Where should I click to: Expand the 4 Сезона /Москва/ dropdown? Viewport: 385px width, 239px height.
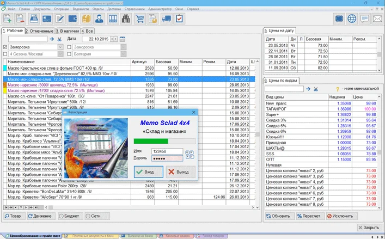coord(59,54)
